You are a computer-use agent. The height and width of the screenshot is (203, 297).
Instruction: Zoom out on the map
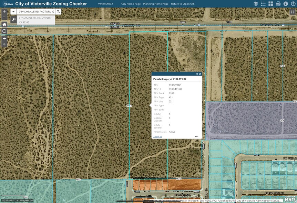click(x=4, y=17)
